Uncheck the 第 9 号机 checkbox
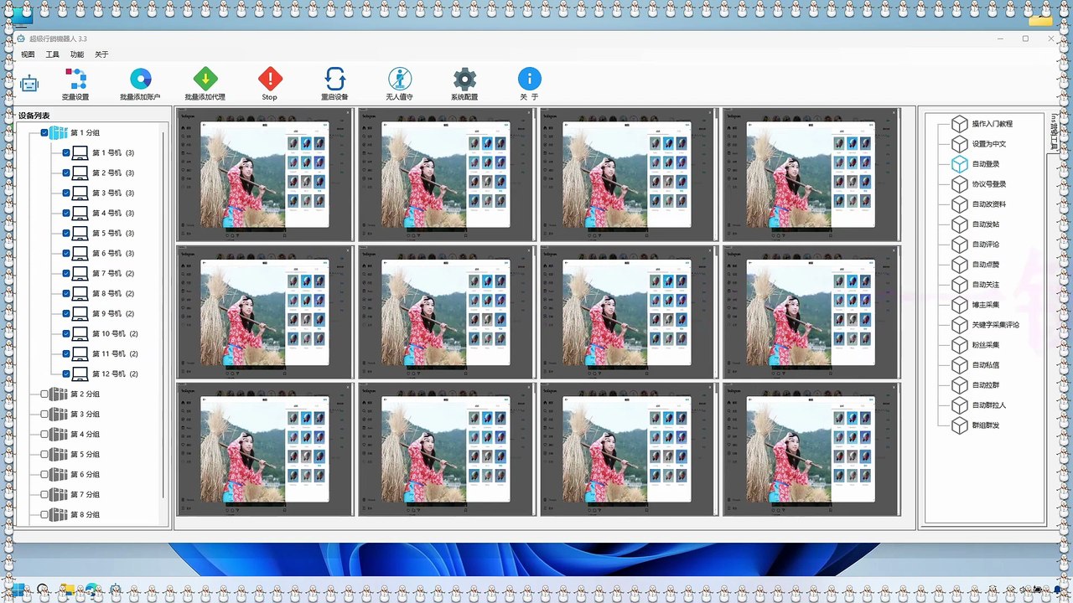The width and height of the screenshot is (1073, 603). [x=66, y=314]
